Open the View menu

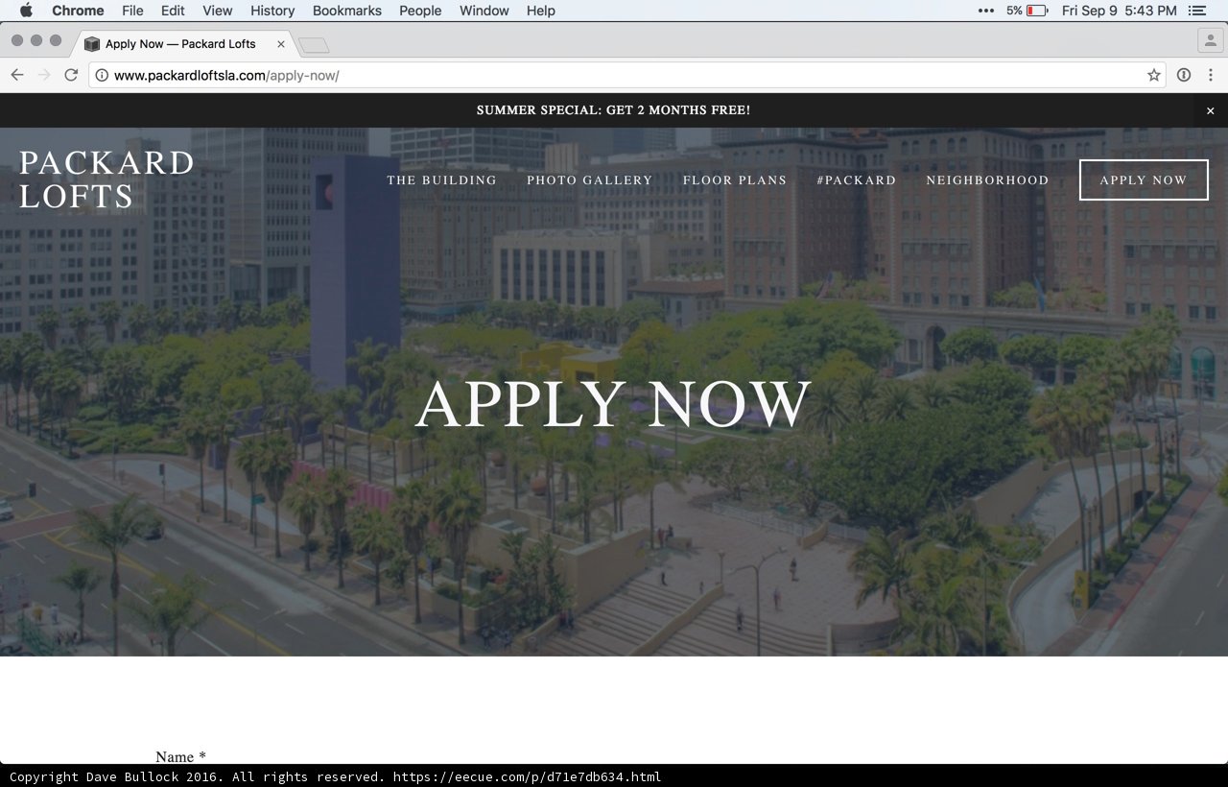point(218,11)
